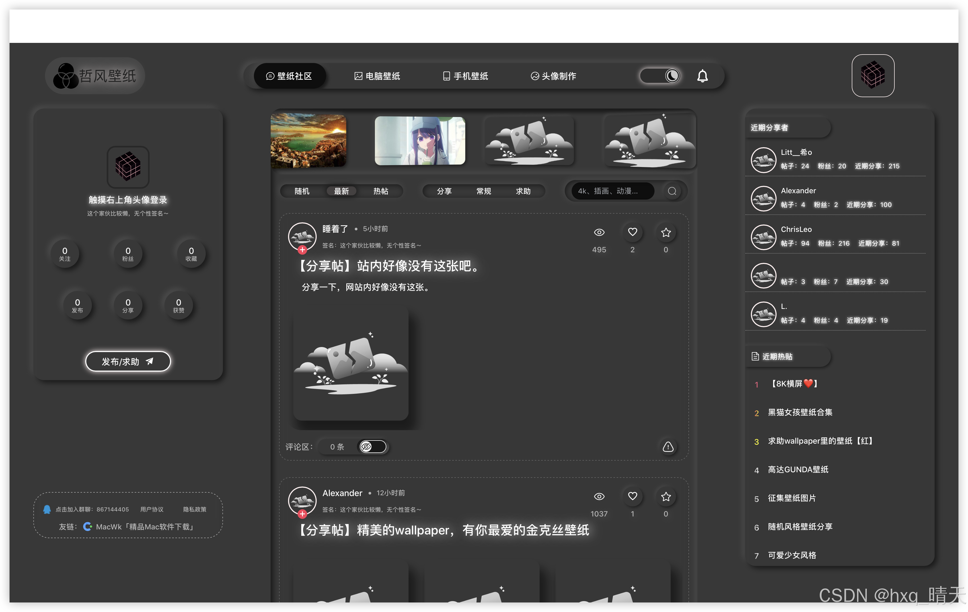Click the search magnifier icon
This screenshot has height=612, width=968.
(672, 191)
